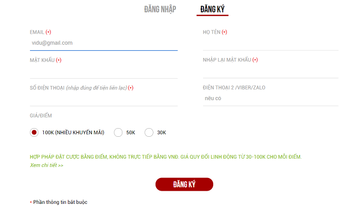Click the 50K label text
This screenshot has height=211, width=357.
pyautogui.click(x=131, y=133)
